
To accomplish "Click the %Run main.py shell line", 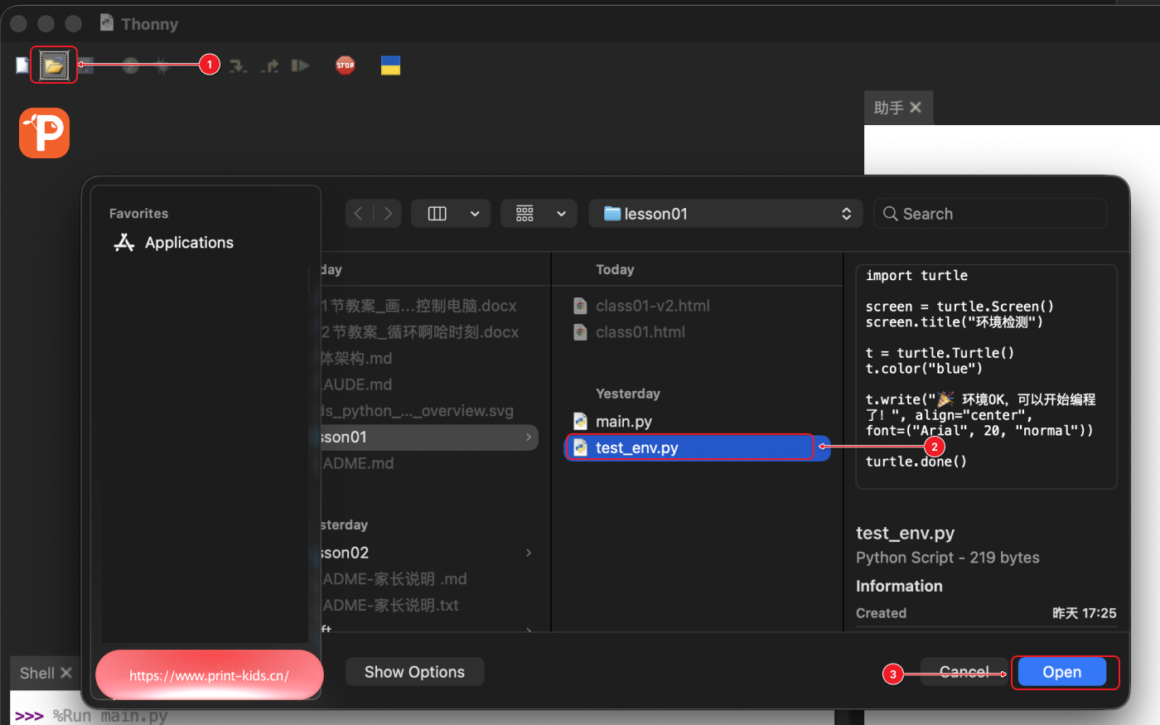I will tap(110, 716).
